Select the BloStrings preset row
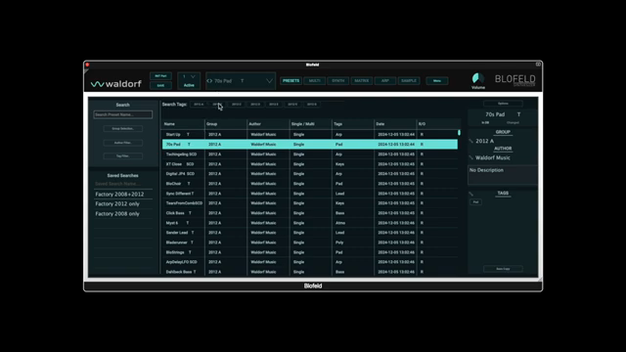 pos(310,252)
